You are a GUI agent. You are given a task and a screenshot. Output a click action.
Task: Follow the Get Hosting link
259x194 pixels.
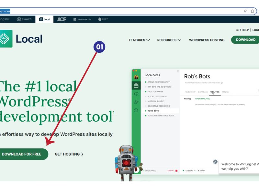click(69, 154)
